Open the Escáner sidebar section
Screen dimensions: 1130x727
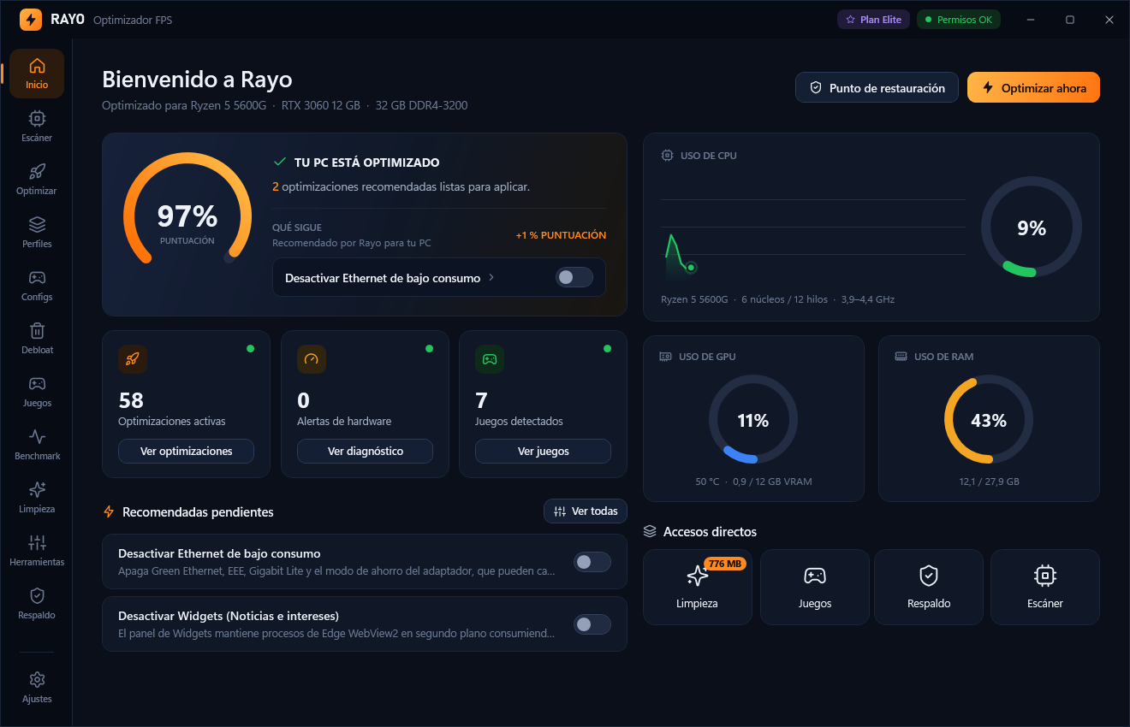(37, 127)
